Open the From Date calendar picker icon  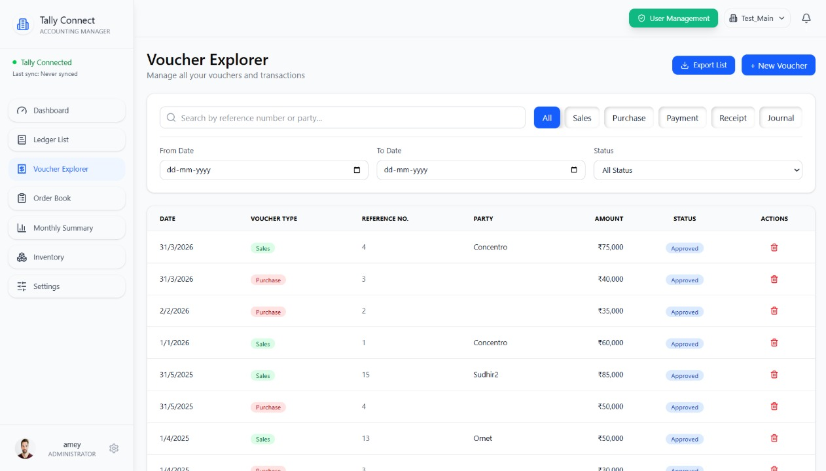[x=357, y=170]
